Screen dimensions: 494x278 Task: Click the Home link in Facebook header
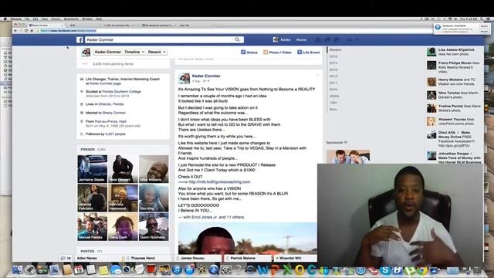tap(301, 39)
